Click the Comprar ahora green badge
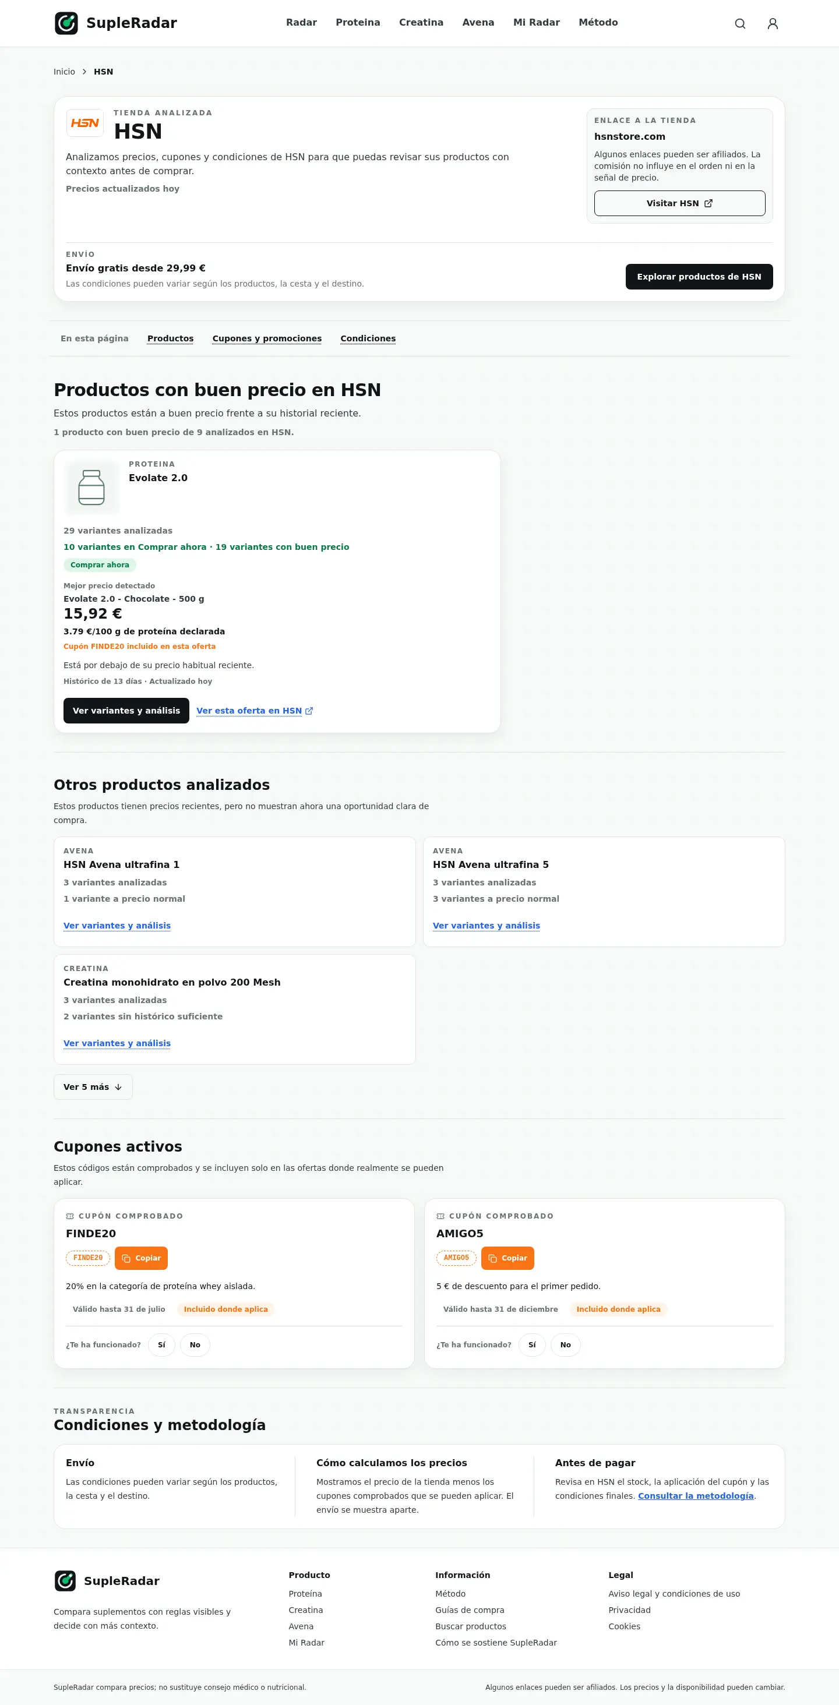 click(100, 565)
